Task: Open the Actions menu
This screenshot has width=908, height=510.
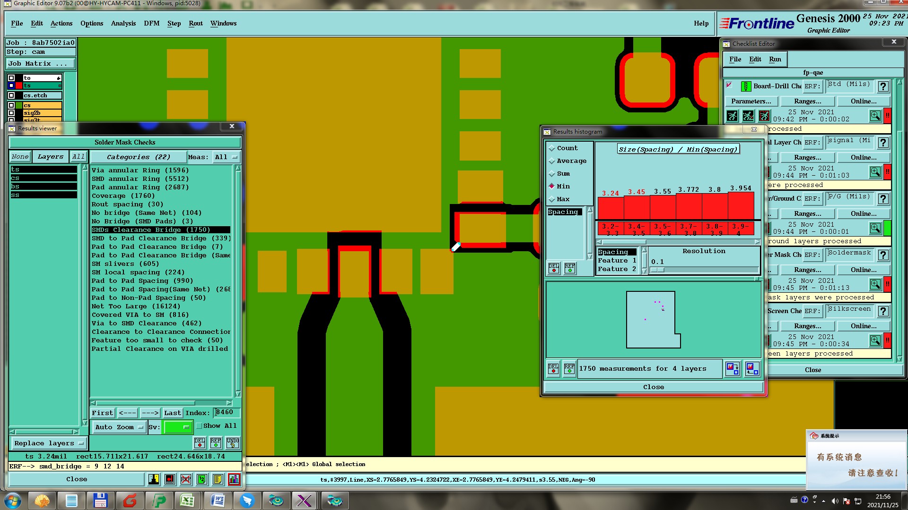Action: pos(61,23)
